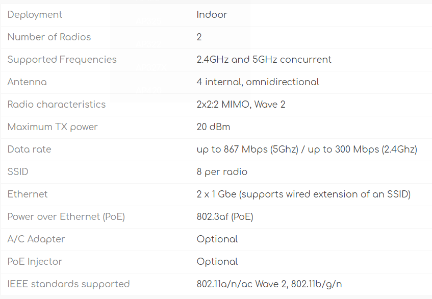
Task: Click the Radio characteristics label
Action: coord(57,105)
